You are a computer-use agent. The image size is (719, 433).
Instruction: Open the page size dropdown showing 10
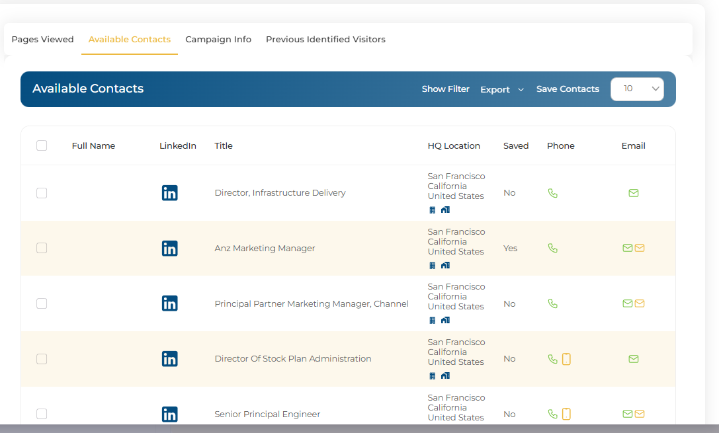tap(636, 89)
